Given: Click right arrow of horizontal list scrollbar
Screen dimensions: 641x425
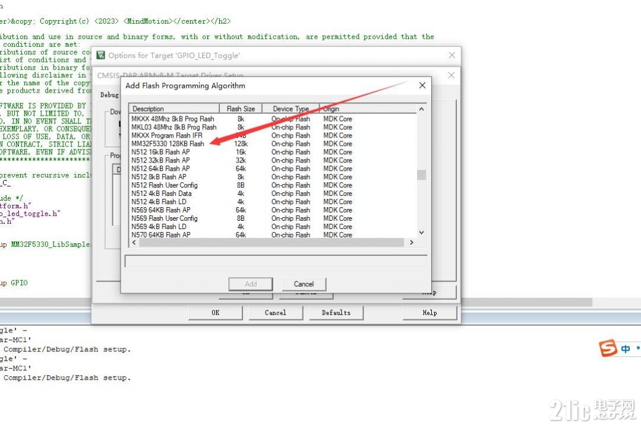Looking at the screenshot, I should (412, 242).
